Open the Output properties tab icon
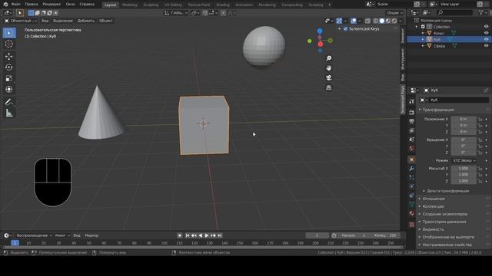 click(412, 121)
